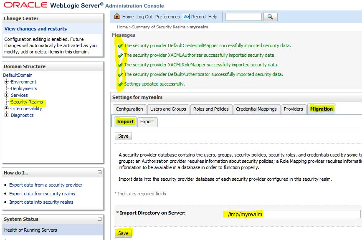This screenshot has width=362, height=240.
Task: Expand the Services tree node
Action: pyautogui.click(x=6, y=95)
